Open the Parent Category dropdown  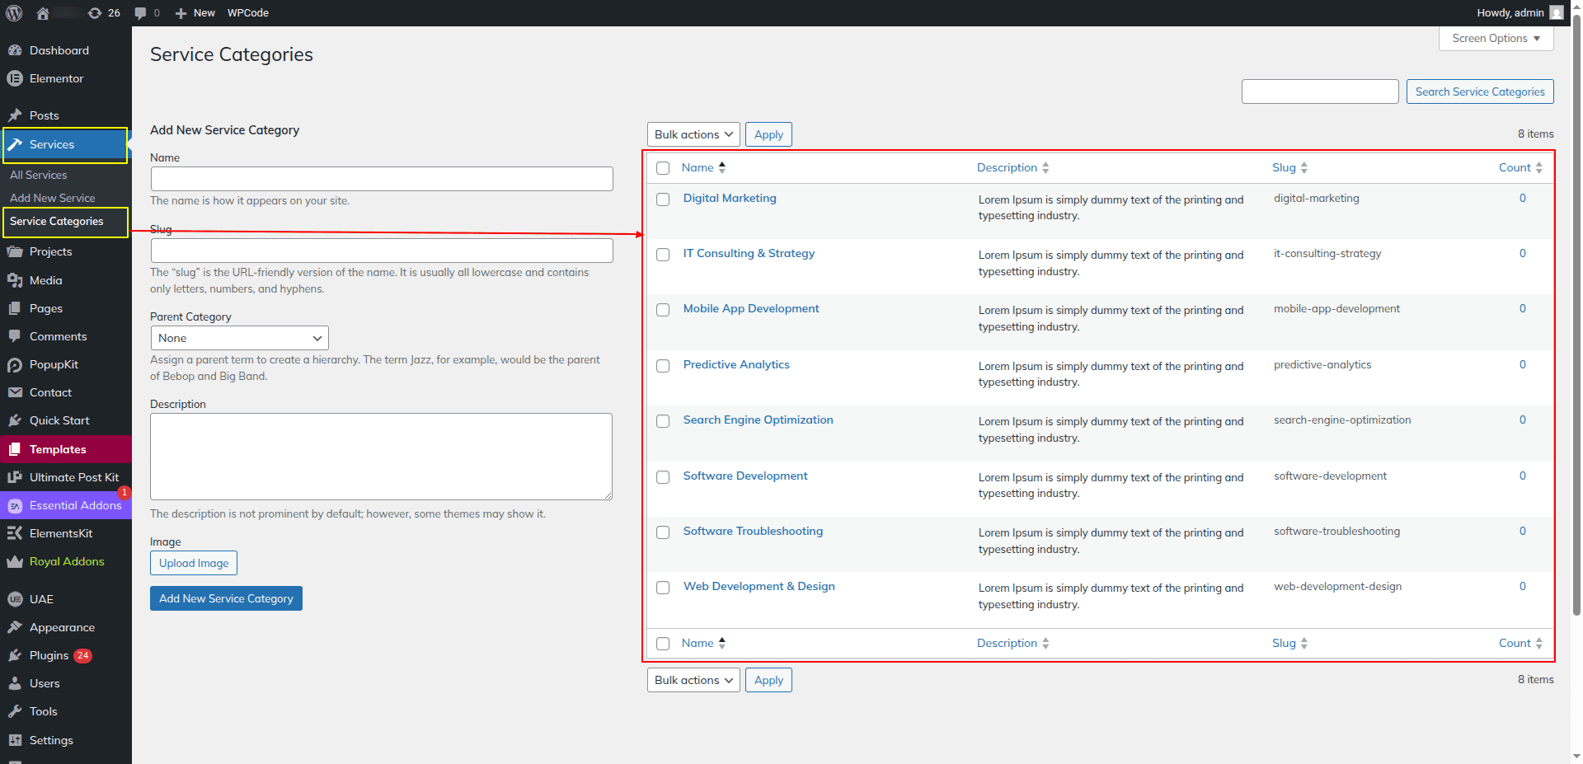(239, 338)
